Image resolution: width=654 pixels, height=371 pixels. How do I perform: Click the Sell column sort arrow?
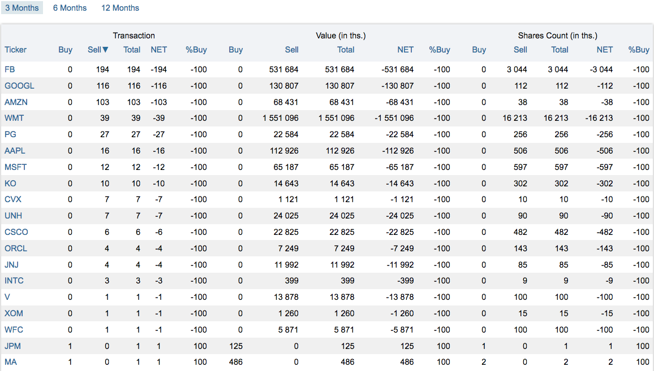pos(106,50)
